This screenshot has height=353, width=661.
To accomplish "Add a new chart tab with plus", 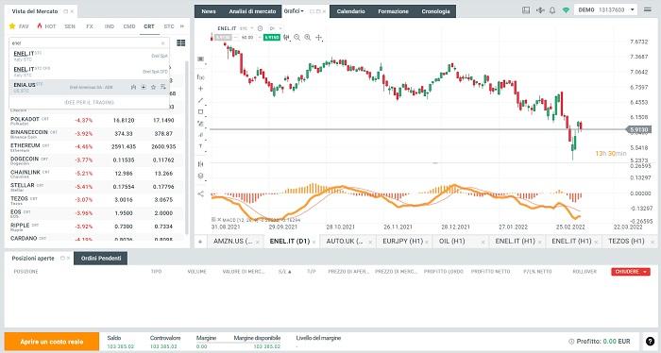I will [x=200, y=242].
